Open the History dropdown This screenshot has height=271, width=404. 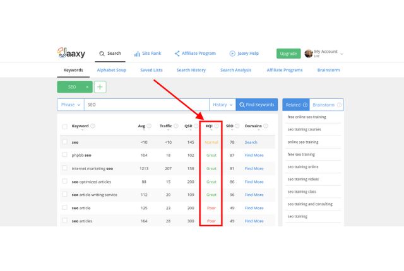pos(223,105)
